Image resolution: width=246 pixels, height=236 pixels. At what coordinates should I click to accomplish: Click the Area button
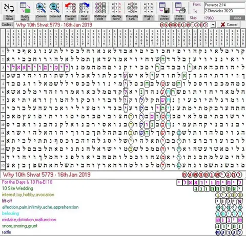tap(237, 18)
